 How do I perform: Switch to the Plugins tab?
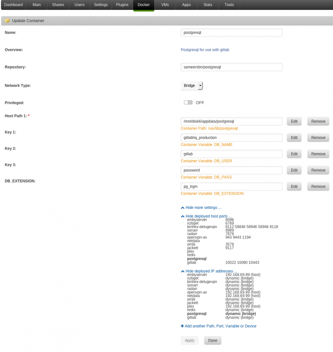point(122,5)
